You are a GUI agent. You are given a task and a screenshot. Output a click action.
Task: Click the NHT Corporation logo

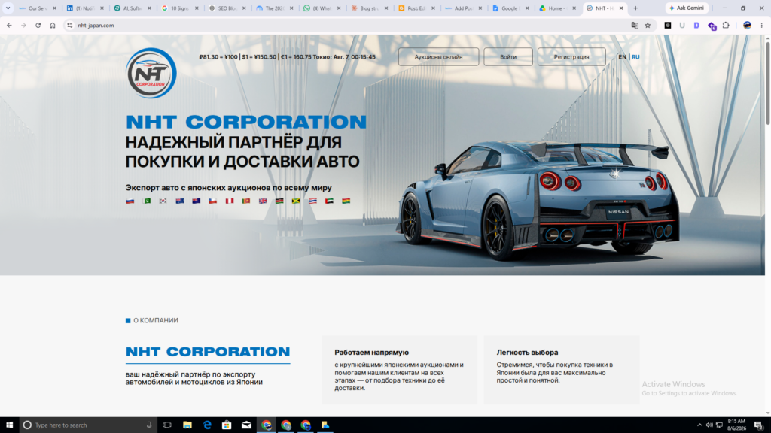pos(151,73)
